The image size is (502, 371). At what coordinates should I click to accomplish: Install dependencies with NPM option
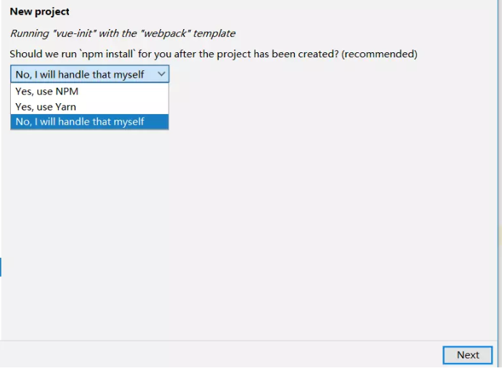pyautogui.click(x=47, y=91)
